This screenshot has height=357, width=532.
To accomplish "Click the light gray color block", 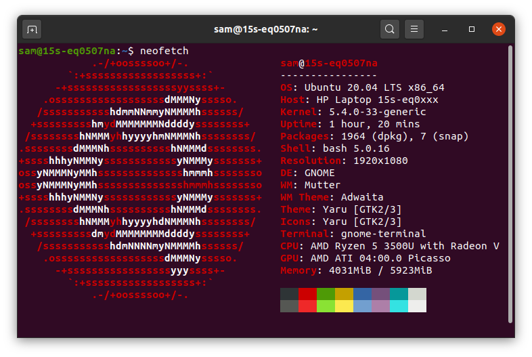I will (x=418, y=294).
